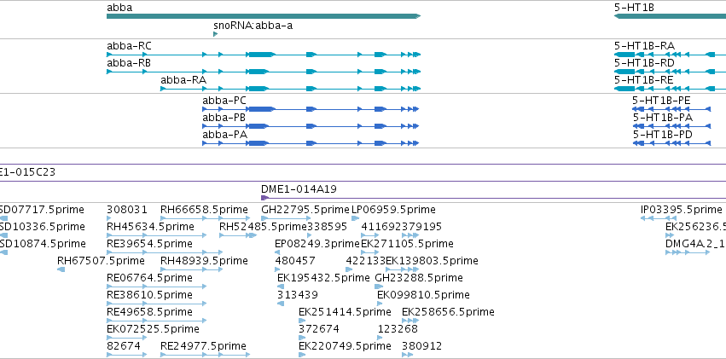This screenshot has height=359, width=726.
Task: Select the abba-PA coding sequence glyph
Action: coord(311,143)
